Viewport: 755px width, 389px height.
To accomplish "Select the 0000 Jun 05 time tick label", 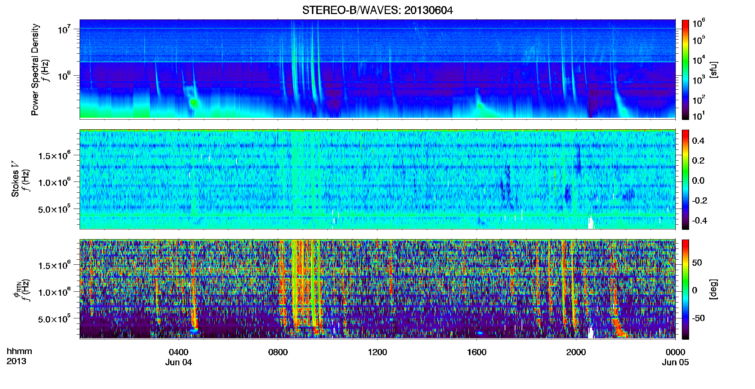I will pos(675,357).
